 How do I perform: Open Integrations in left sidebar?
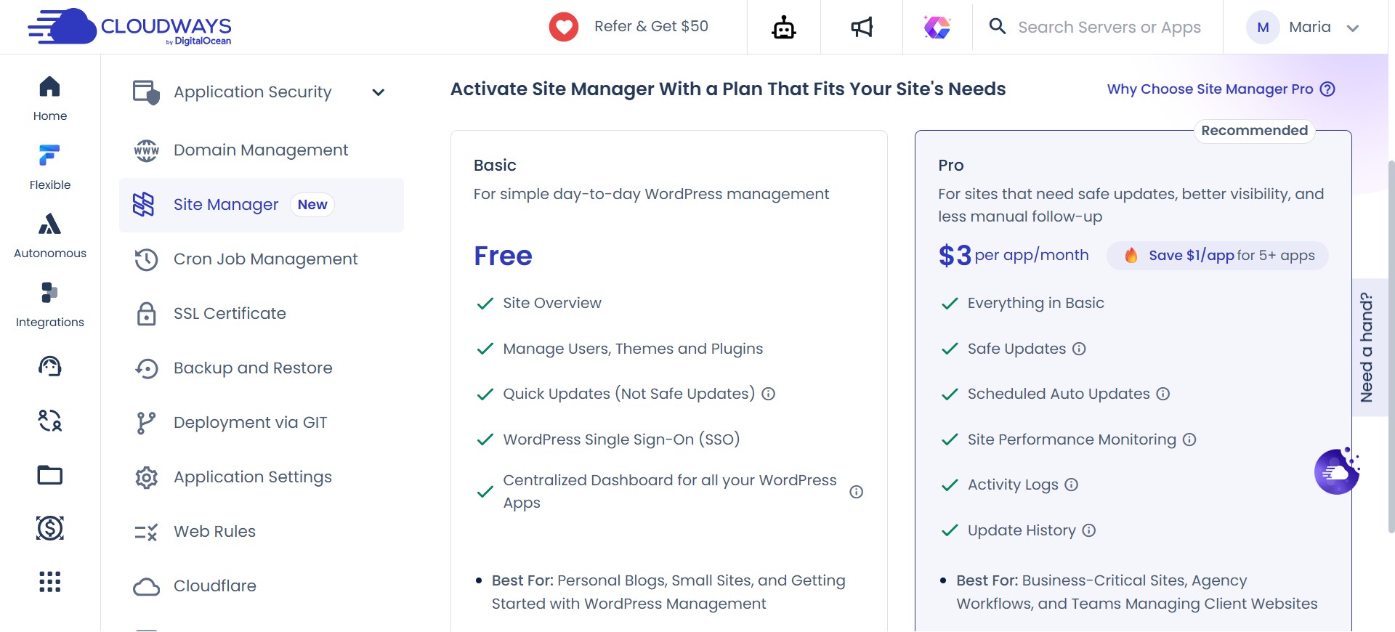coord(50,304)
